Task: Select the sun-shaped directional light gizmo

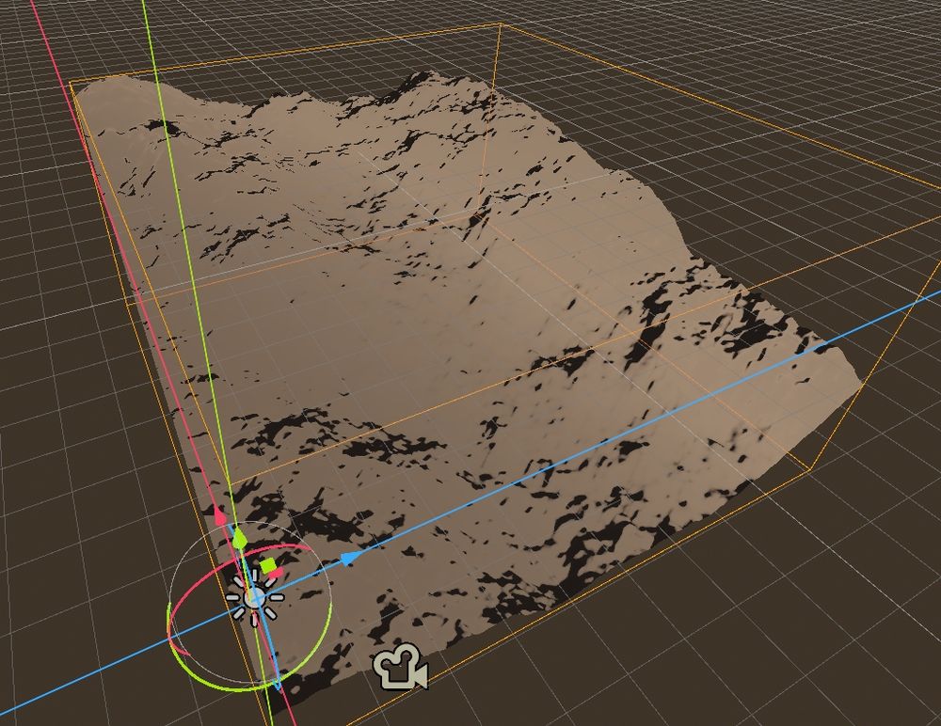Action: (x=254, y=598)
